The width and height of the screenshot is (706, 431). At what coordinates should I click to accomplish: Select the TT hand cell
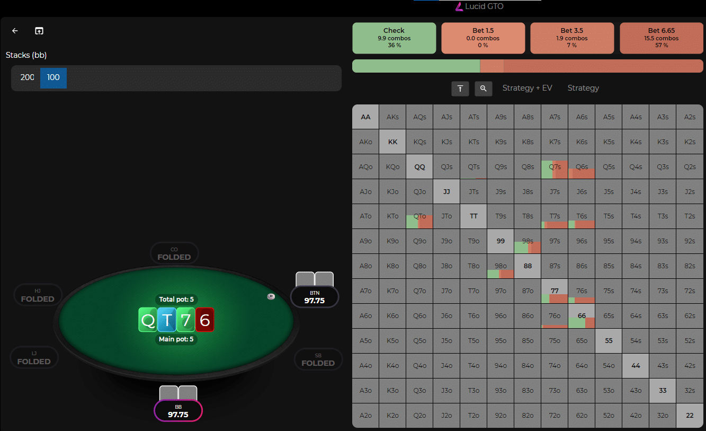pyautogui.click(x=473, y=216)
